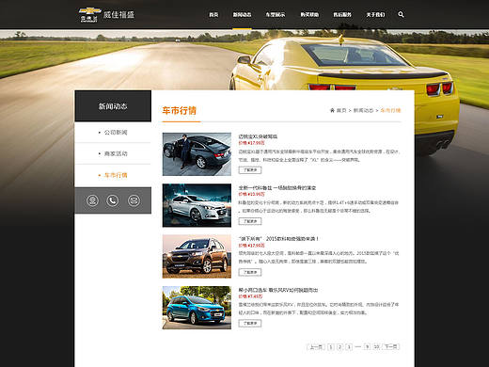Open the blue hatchback car thumbnail

tap(197, 308)
